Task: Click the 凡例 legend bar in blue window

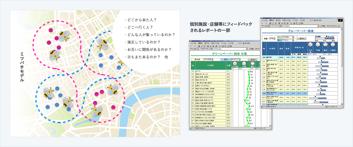Action: pos(325,38)
